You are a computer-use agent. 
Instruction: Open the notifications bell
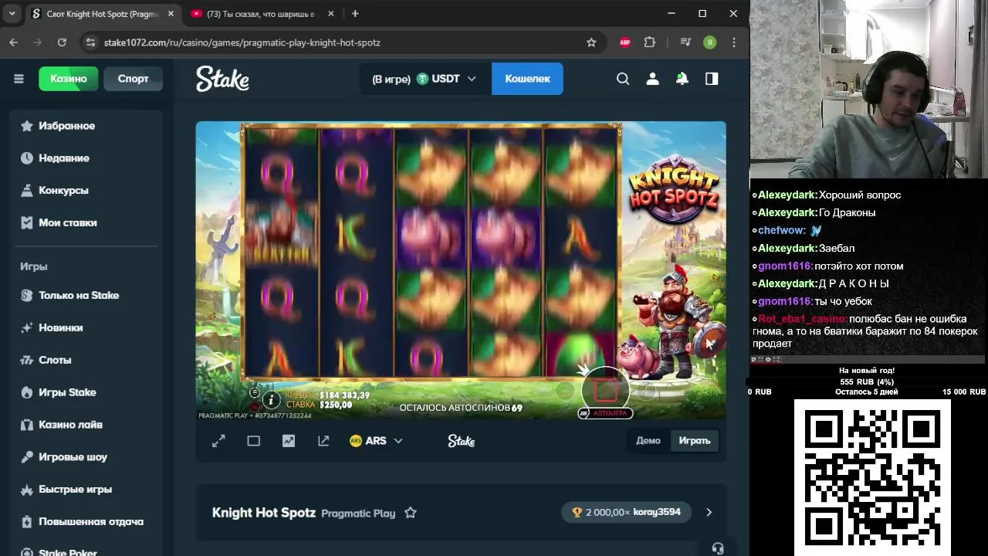click(x=682, y=79)
